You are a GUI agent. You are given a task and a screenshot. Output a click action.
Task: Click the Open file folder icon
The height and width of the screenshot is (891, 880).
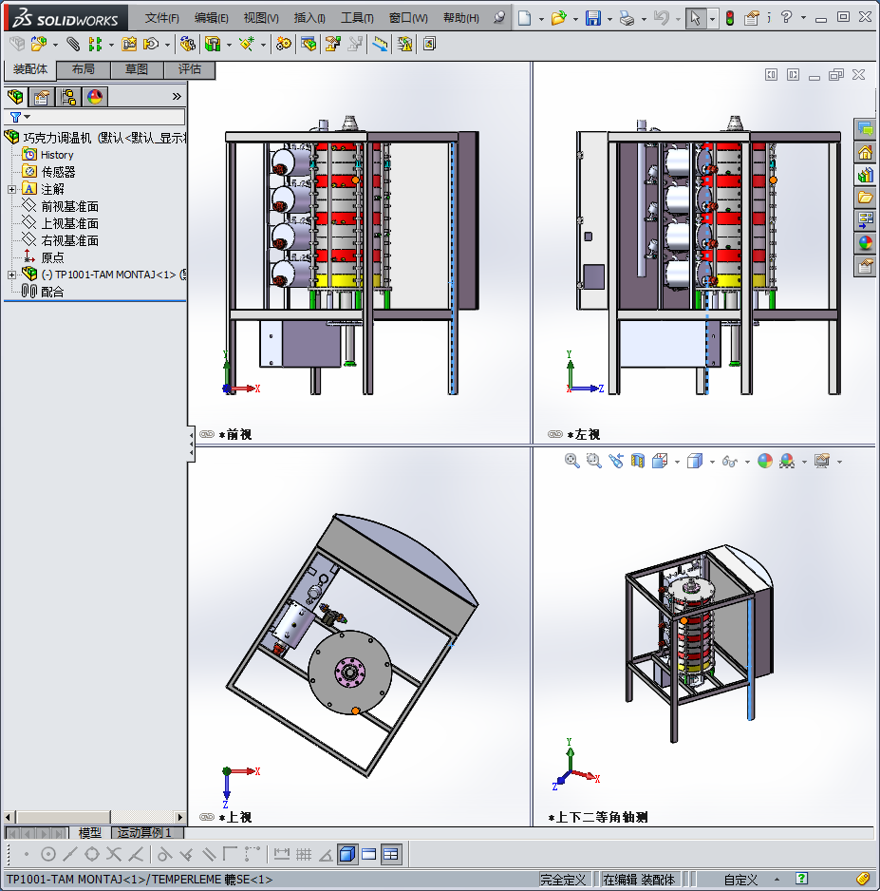558,18
